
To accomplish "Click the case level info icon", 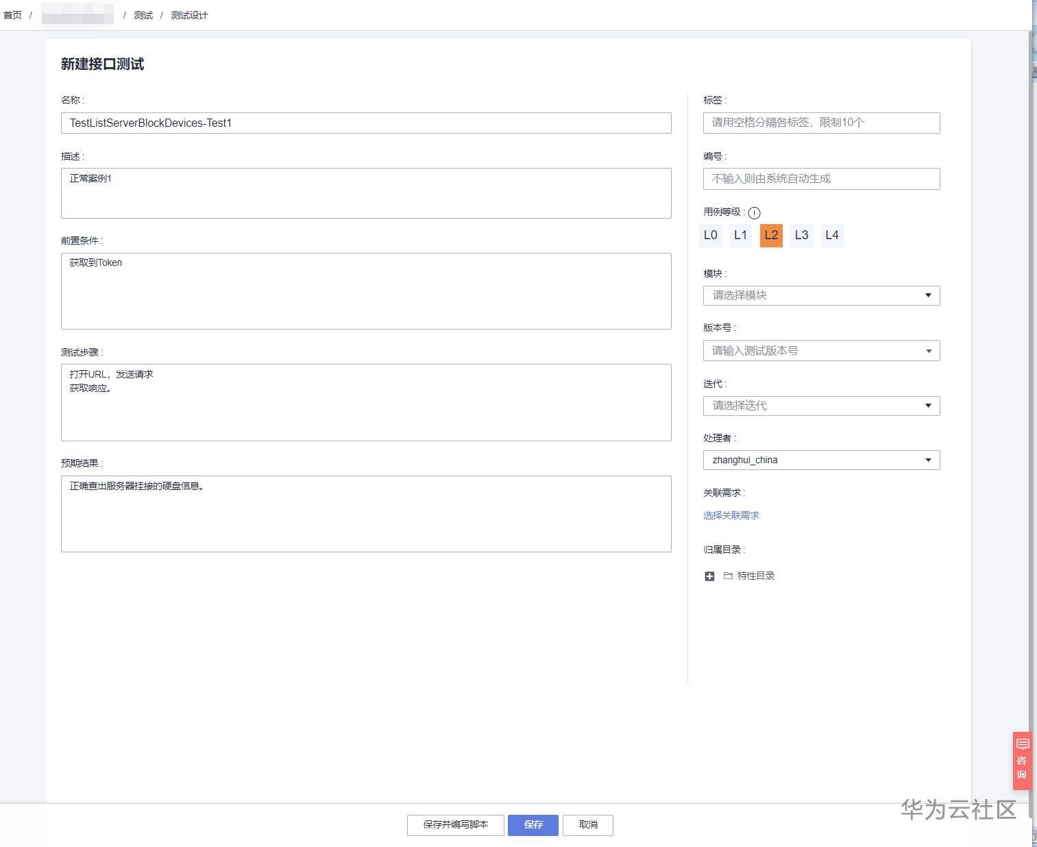I will (754, 213).
